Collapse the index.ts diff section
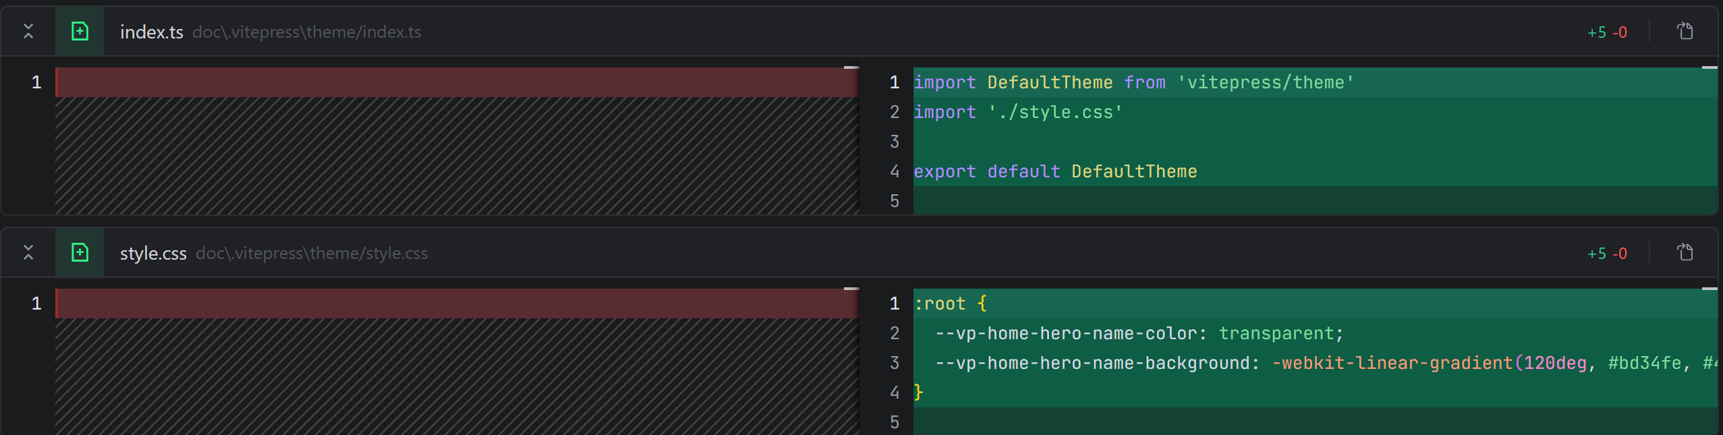The height and width of the screenshot is (435, 1723). (x=28, y=31)
